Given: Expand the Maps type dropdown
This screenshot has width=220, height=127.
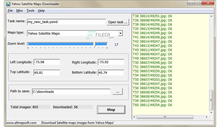Looking at the screenshot, I should point(120,33).
